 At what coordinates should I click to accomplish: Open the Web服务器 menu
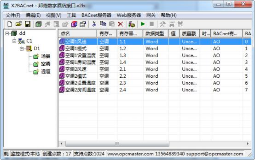(x=129, y=15)
